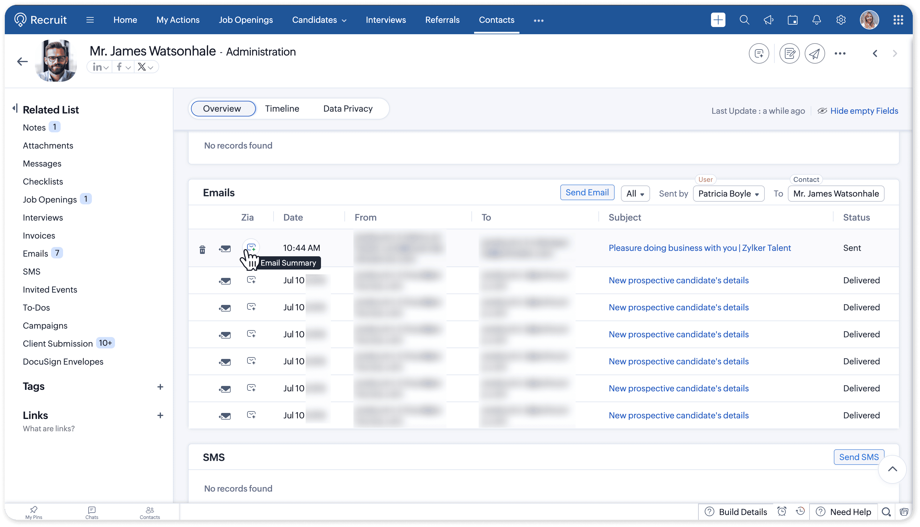Click the scroll-to-top arrow button
The width and height of the screenshot is (920, 527).
click(x=892, y=469)
